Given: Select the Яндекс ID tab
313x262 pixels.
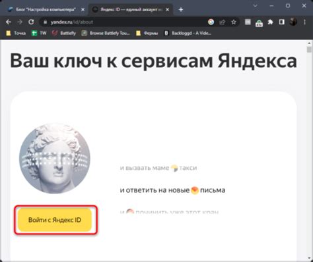Looking at the screenshot, I should pos(131,10).
